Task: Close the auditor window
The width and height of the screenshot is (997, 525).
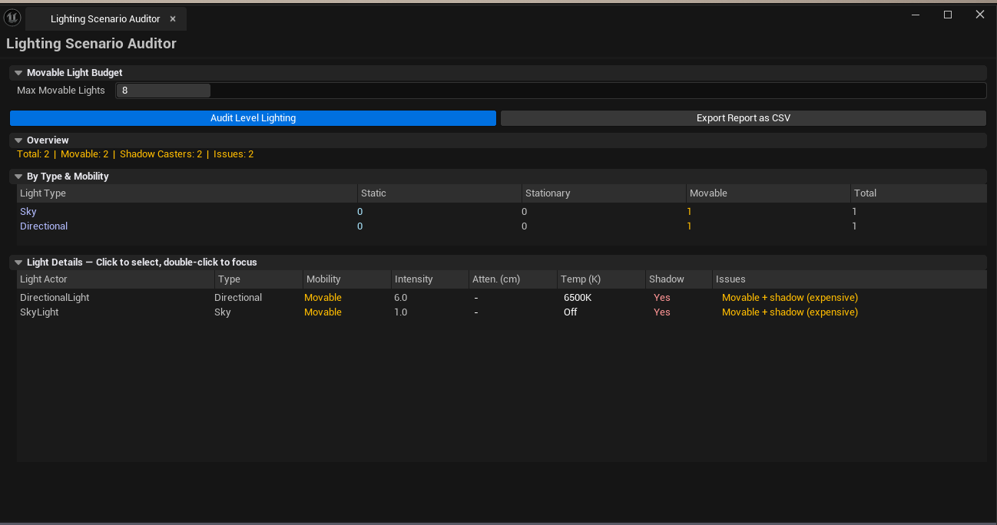Action: pos(980,15)
